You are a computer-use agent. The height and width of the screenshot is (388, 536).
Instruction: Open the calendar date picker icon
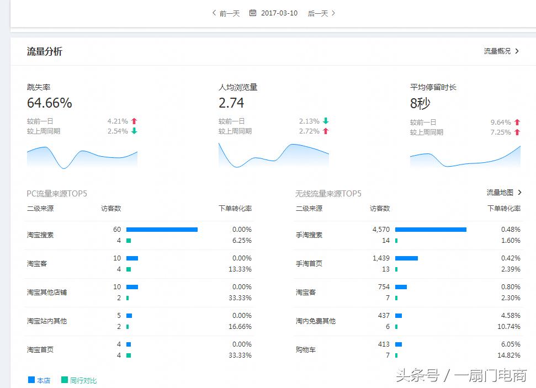252,13
